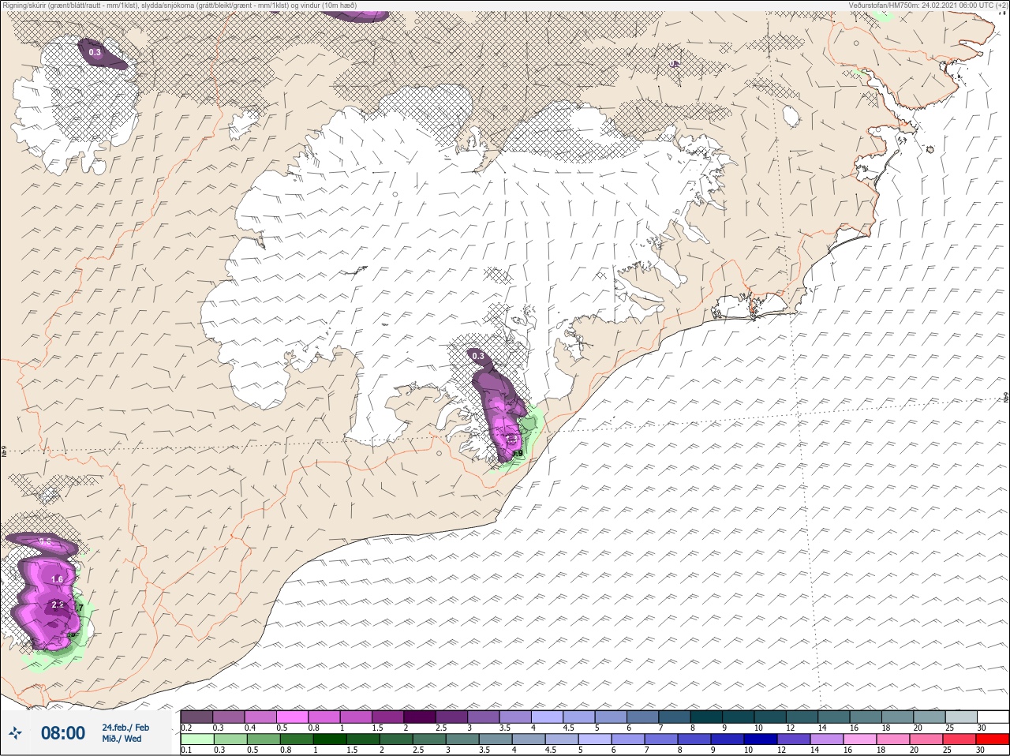Click the upper scale swatch starting at 0.2
The image size is (1010, 756).
click(196, 717)
